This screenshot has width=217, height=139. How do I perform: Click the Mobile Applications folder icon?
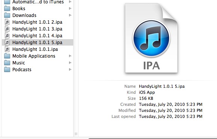7,56
